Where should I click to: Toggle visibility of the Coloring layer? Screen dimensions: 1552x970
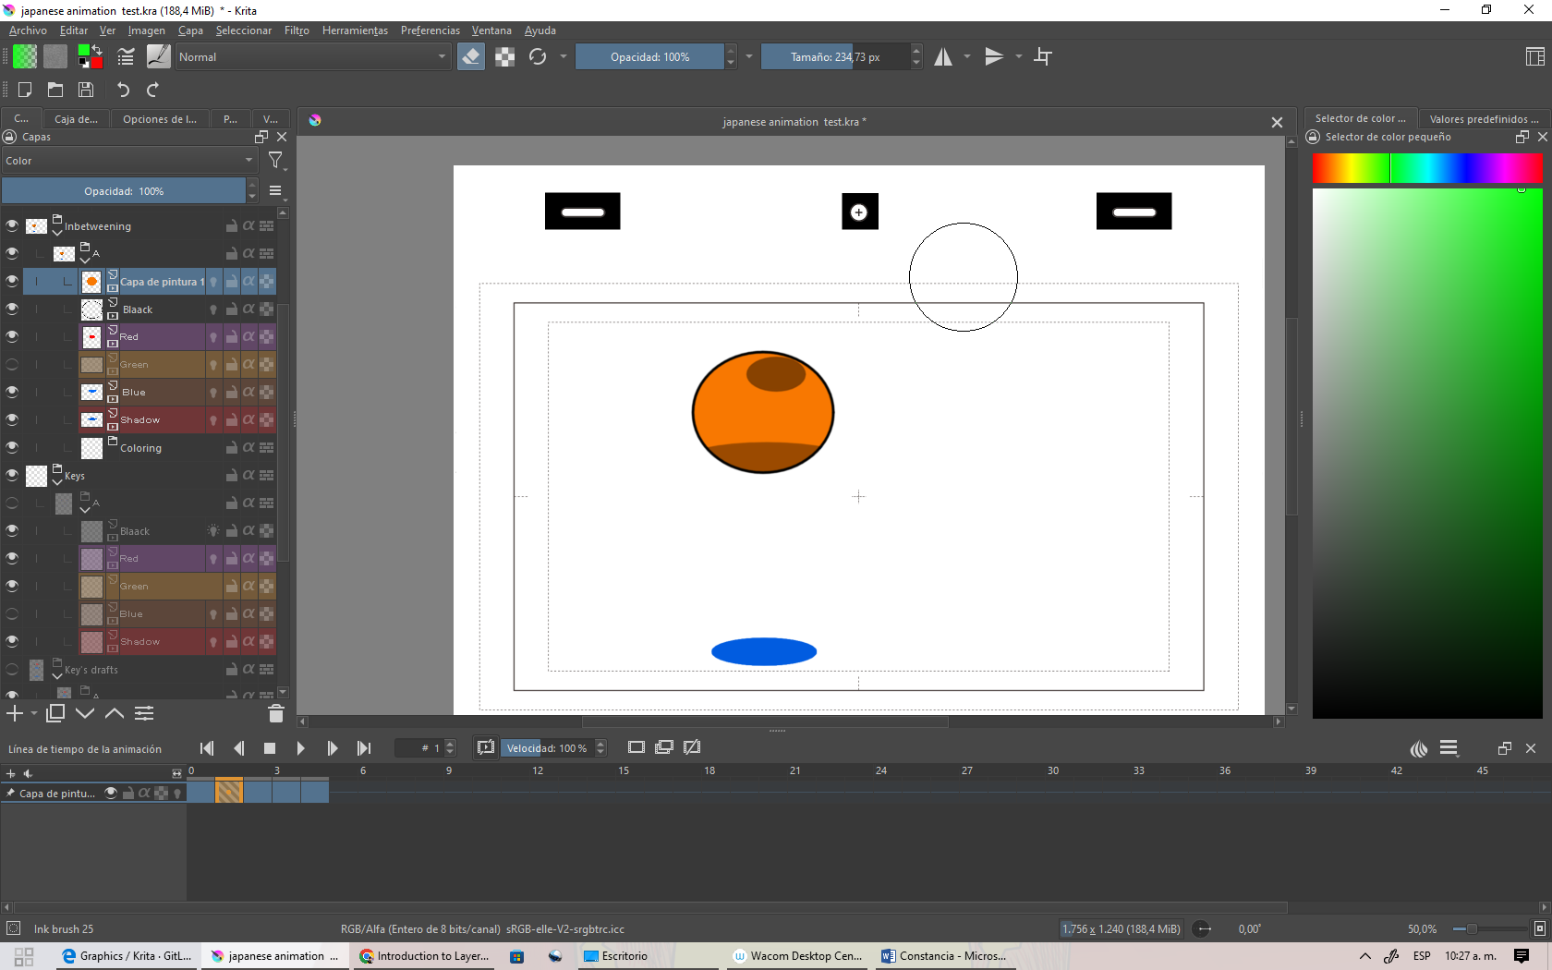[x=12, y=447]
